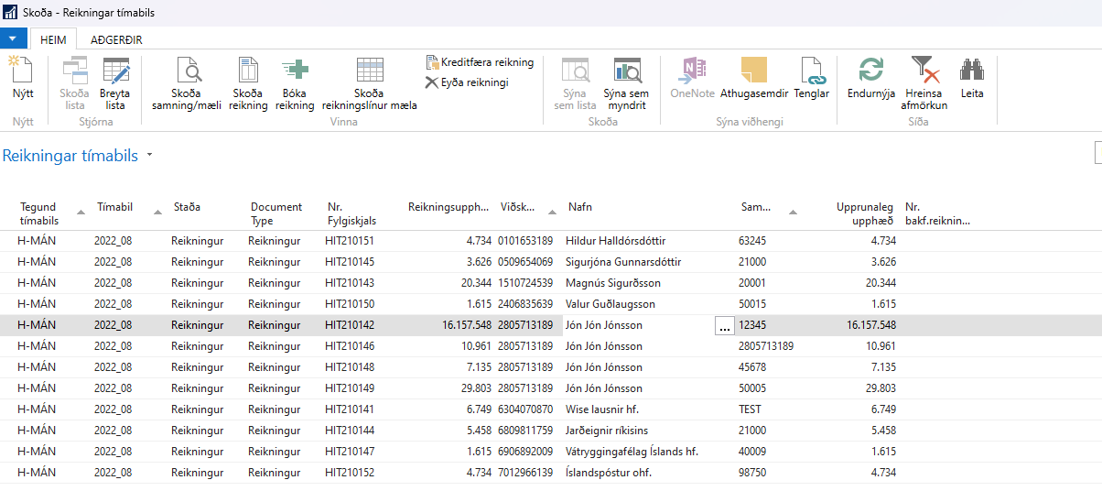Click Kreditfæra reikning in ribbon

[480, 62]
